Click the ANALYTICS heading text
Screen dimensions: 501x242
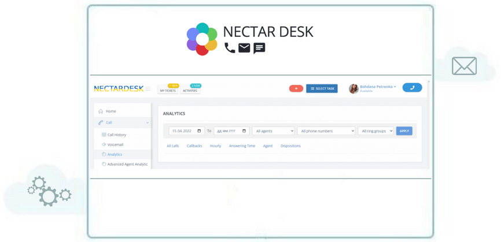[x=174, y=114]
